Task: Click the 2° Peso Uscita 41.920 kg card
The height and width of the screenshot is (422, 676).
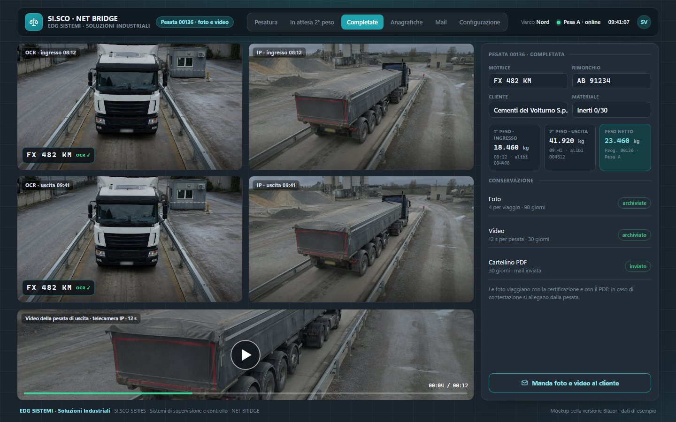Action: pos(569,147)
